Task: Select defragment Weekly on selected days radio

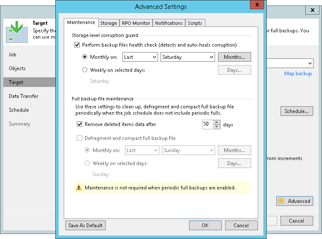Action: 87,163
